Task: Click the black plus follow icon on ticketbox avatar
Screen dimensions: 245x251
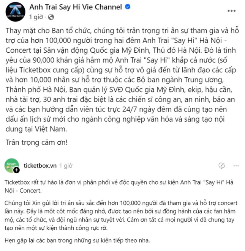Action: [x=16, y=170]
